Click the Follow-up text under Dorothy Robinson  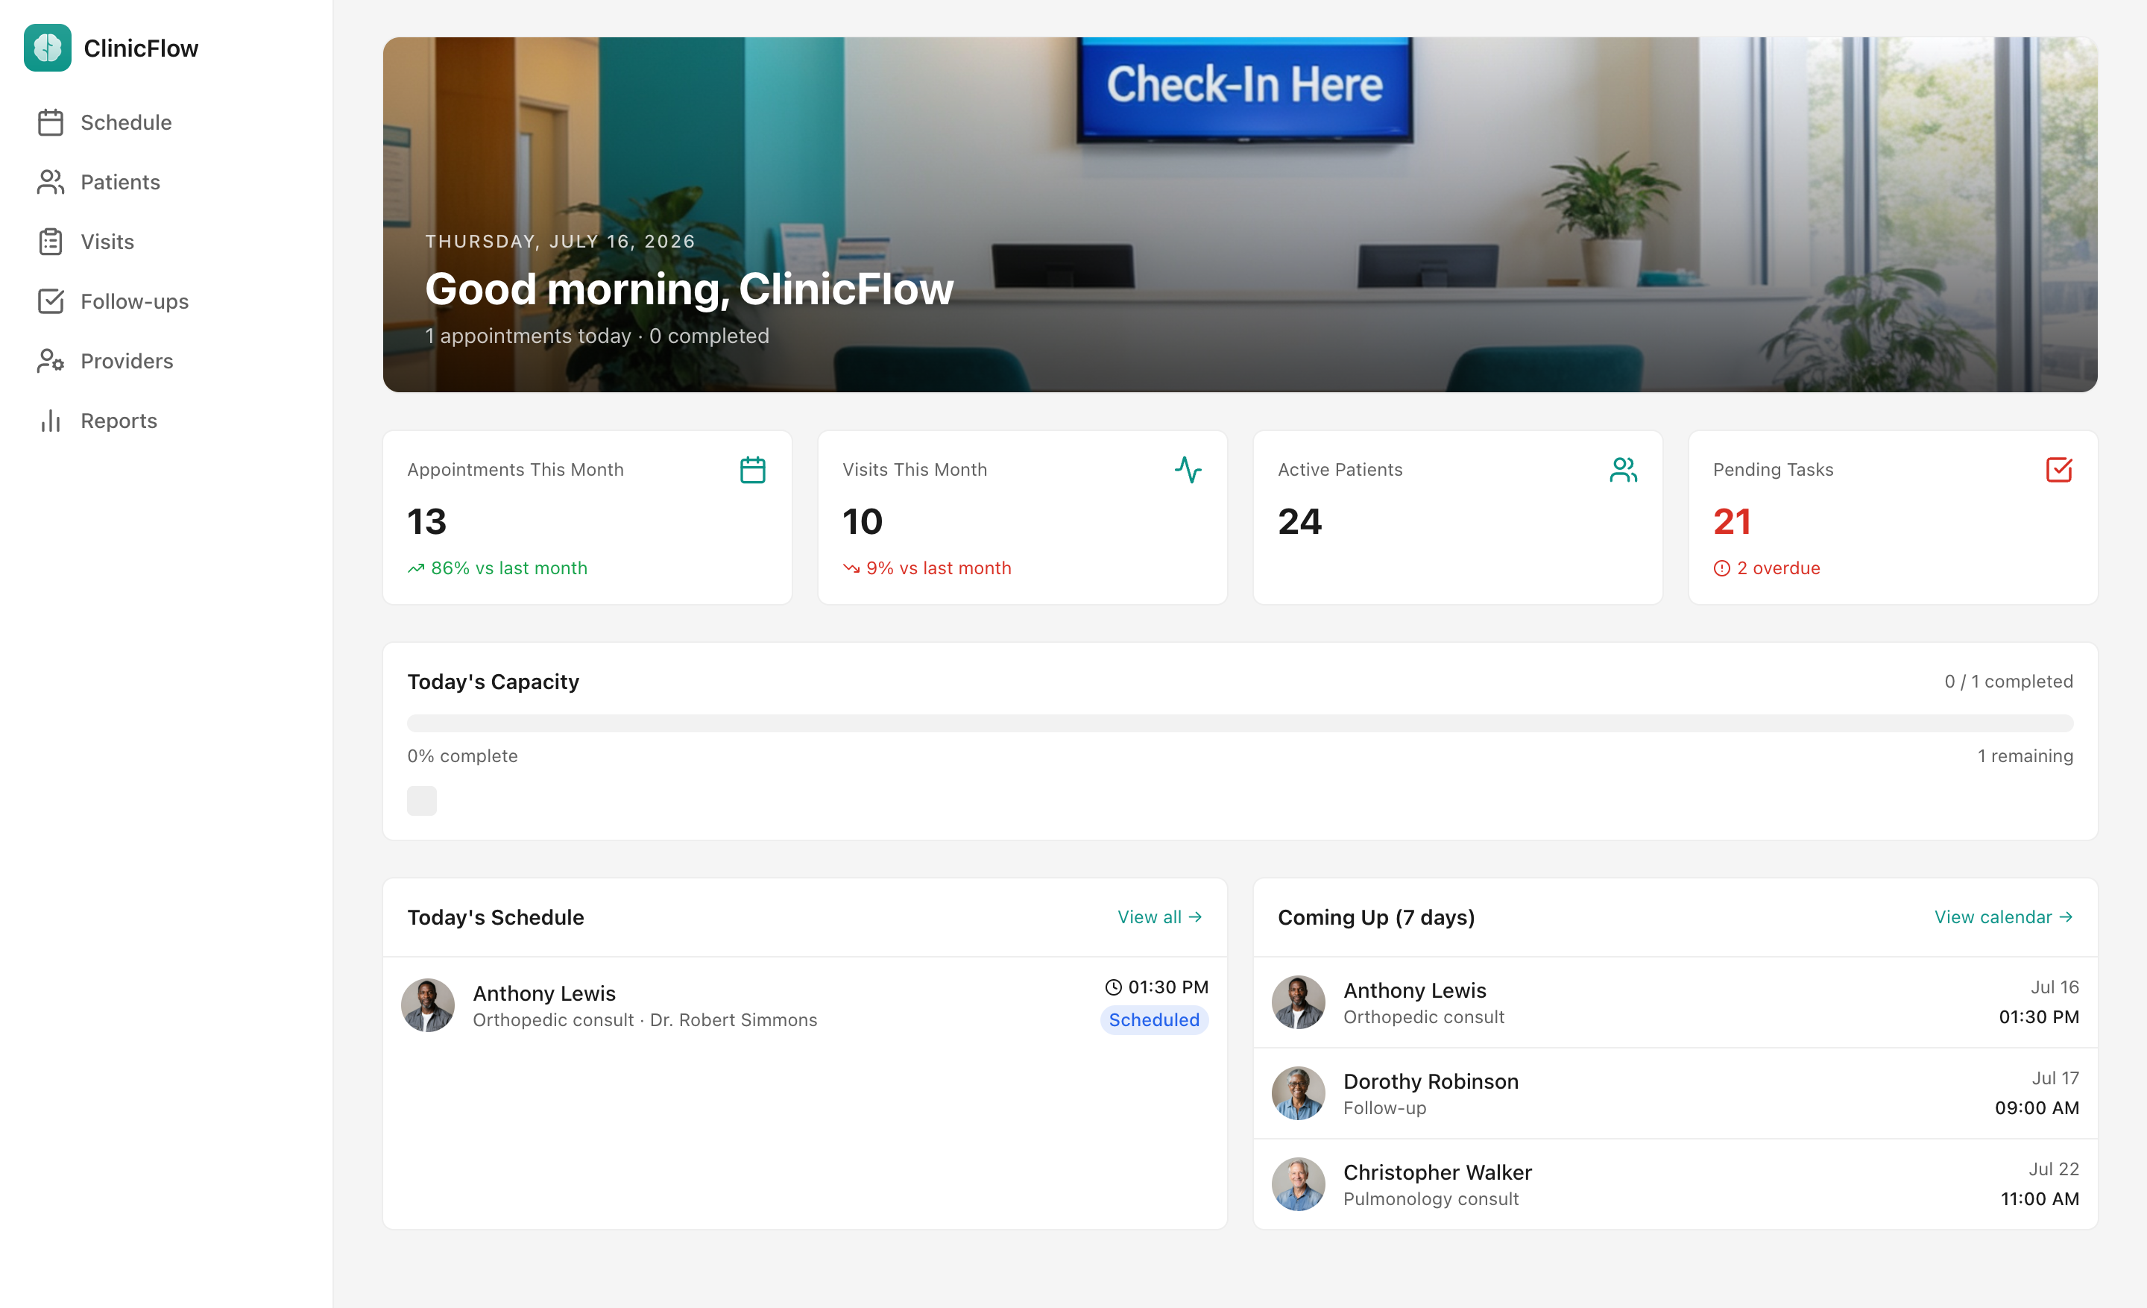(1384, 1108)
